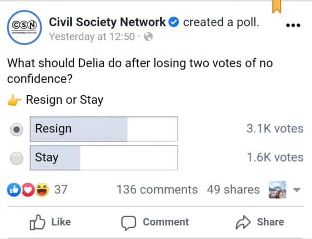Viewport: 312px width, 239px height.
Task: Click the blue verified badge icon
Action: point(174,22)
